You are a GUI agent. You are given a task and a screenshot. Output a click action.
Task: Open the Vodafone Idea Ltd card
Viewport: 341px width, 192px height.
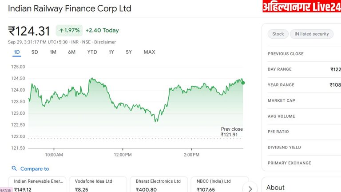[x=97, y=185]
